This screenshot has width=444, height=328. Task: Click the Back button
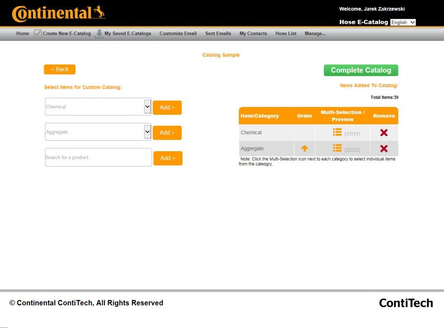point(59,69)
